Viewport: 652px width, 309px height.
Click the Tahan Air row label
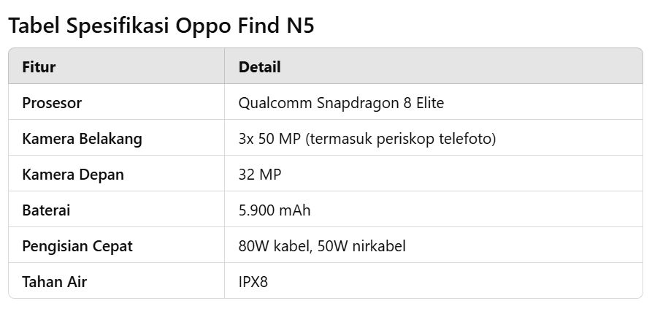pos(55,282)
